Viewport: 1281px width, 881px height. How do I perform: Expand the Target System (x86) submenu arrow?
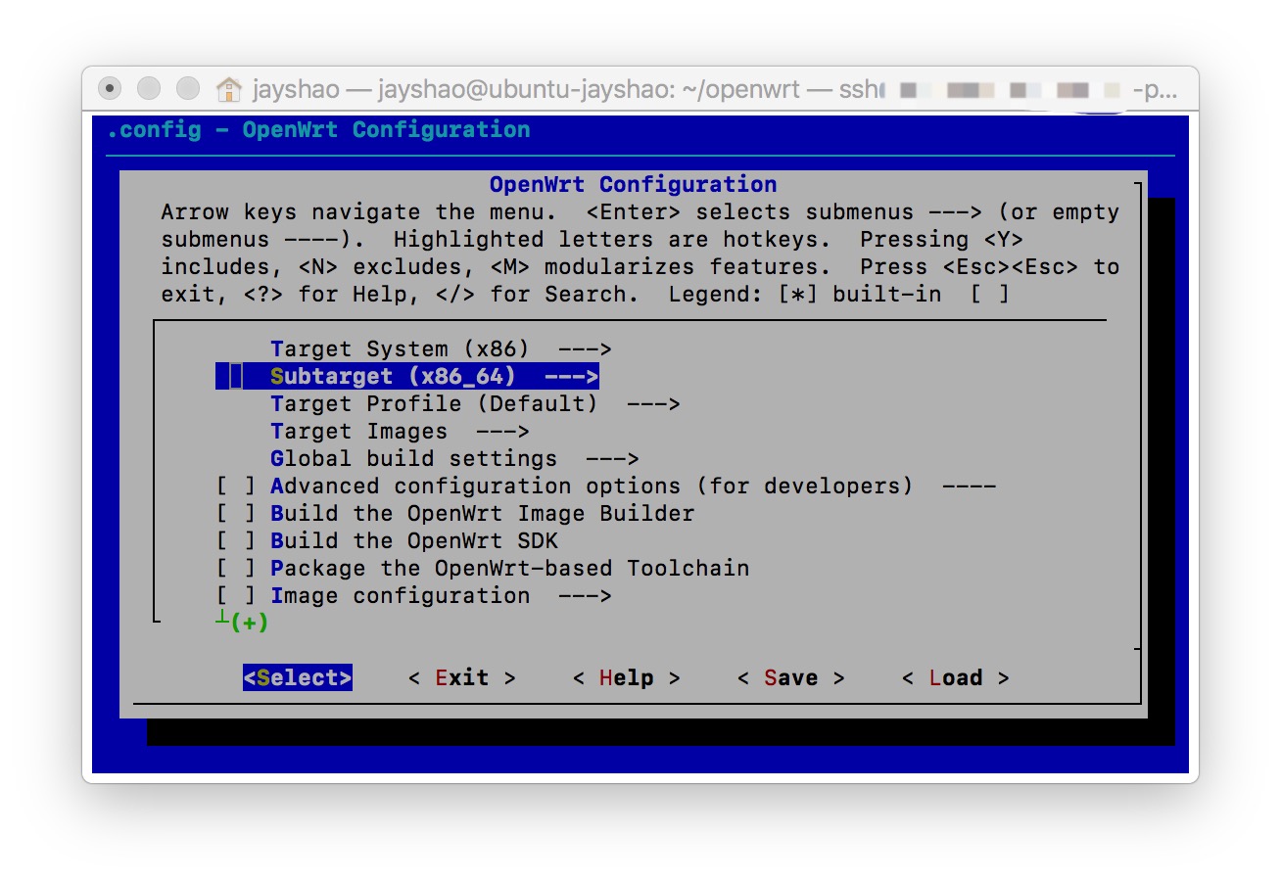tap(584, 349)
